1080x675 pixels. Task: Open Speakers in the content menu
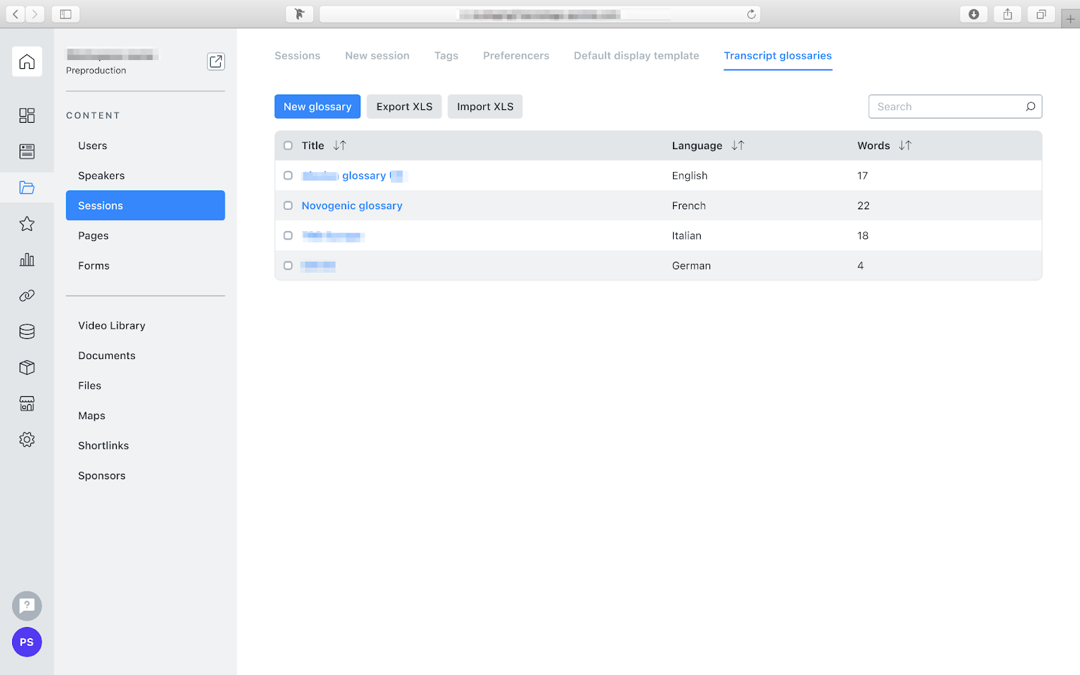tap(101, 175)
